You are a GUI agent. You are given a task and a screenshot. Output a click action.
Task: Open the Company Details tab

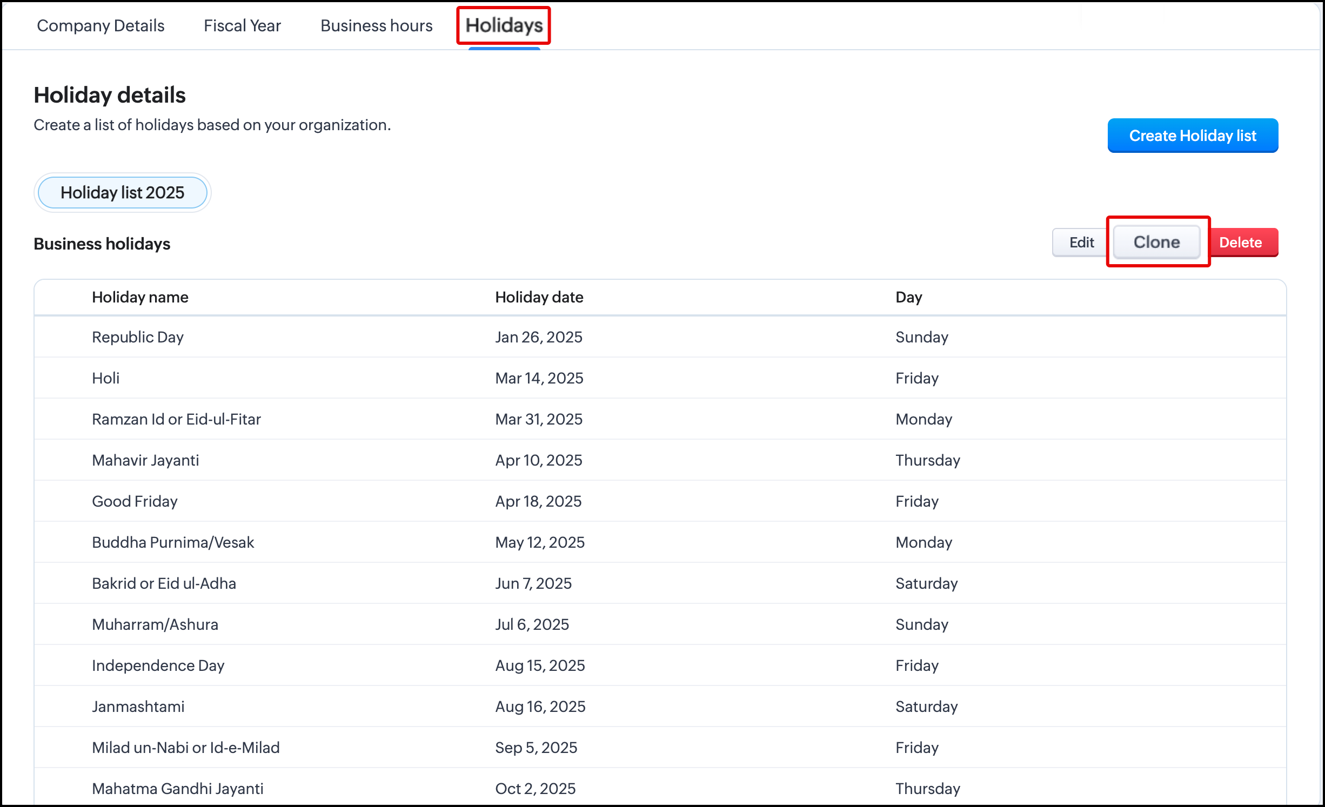pos(101,25)
